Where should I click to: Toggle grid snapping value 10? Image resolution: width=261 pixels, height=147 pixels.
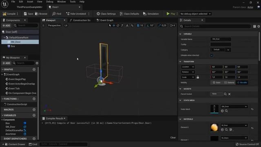click(x=140, y=25)
